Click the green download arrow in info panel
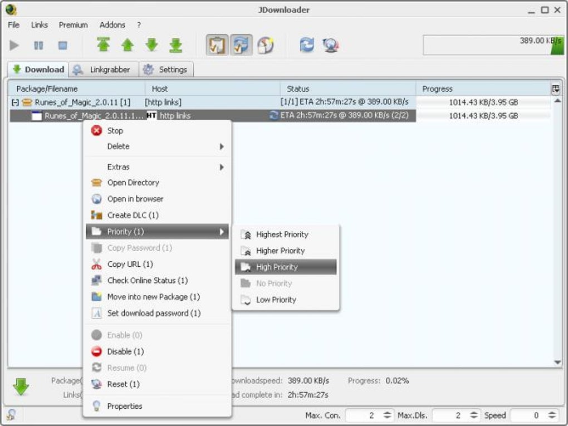The width and height of the screenshot is (568, 426). tap(21, 386)
